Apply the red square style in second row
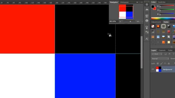Screen dimensions: 175x98 [x=169, y=32]
